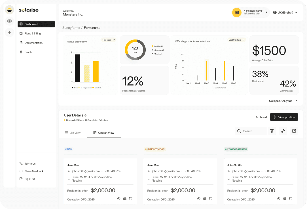Toggle the Completed Calculator legend filter
This screenshot has width=307, height=209.
point(97,120)
